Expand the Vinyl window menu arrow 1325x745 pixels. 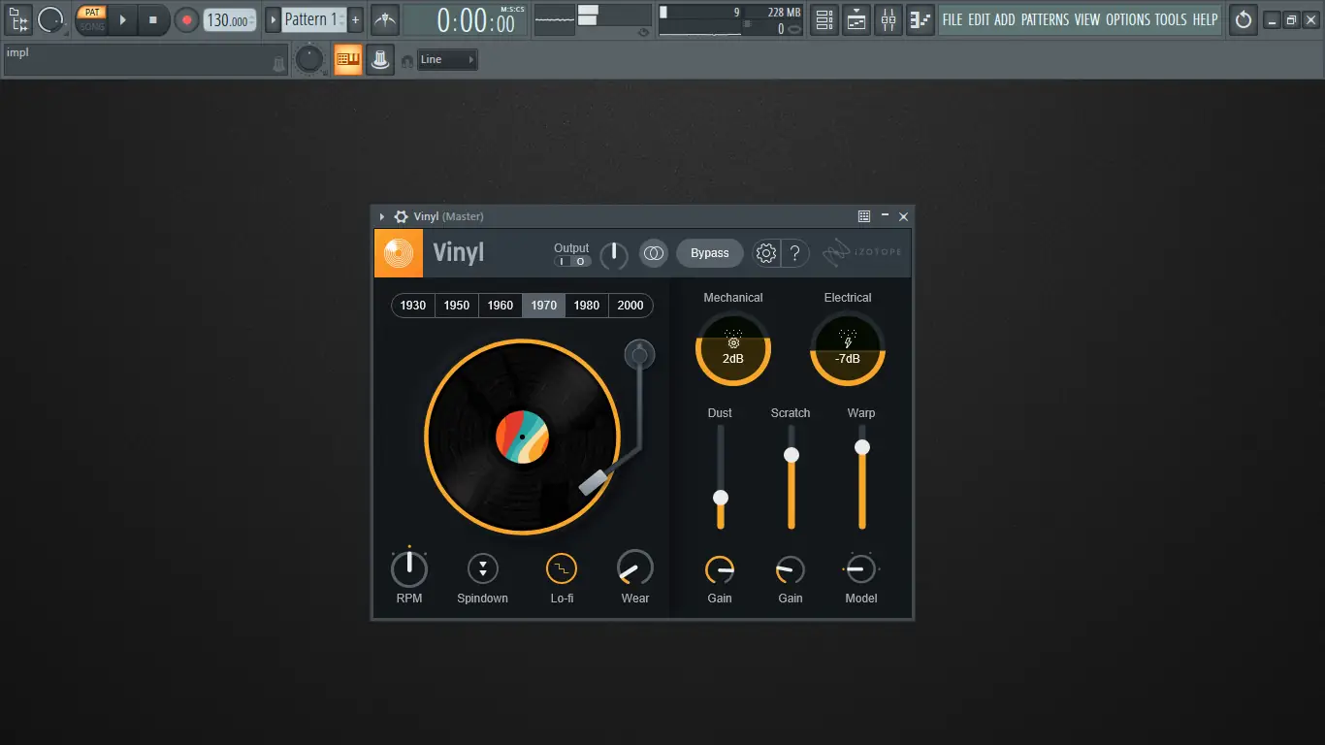382,216
